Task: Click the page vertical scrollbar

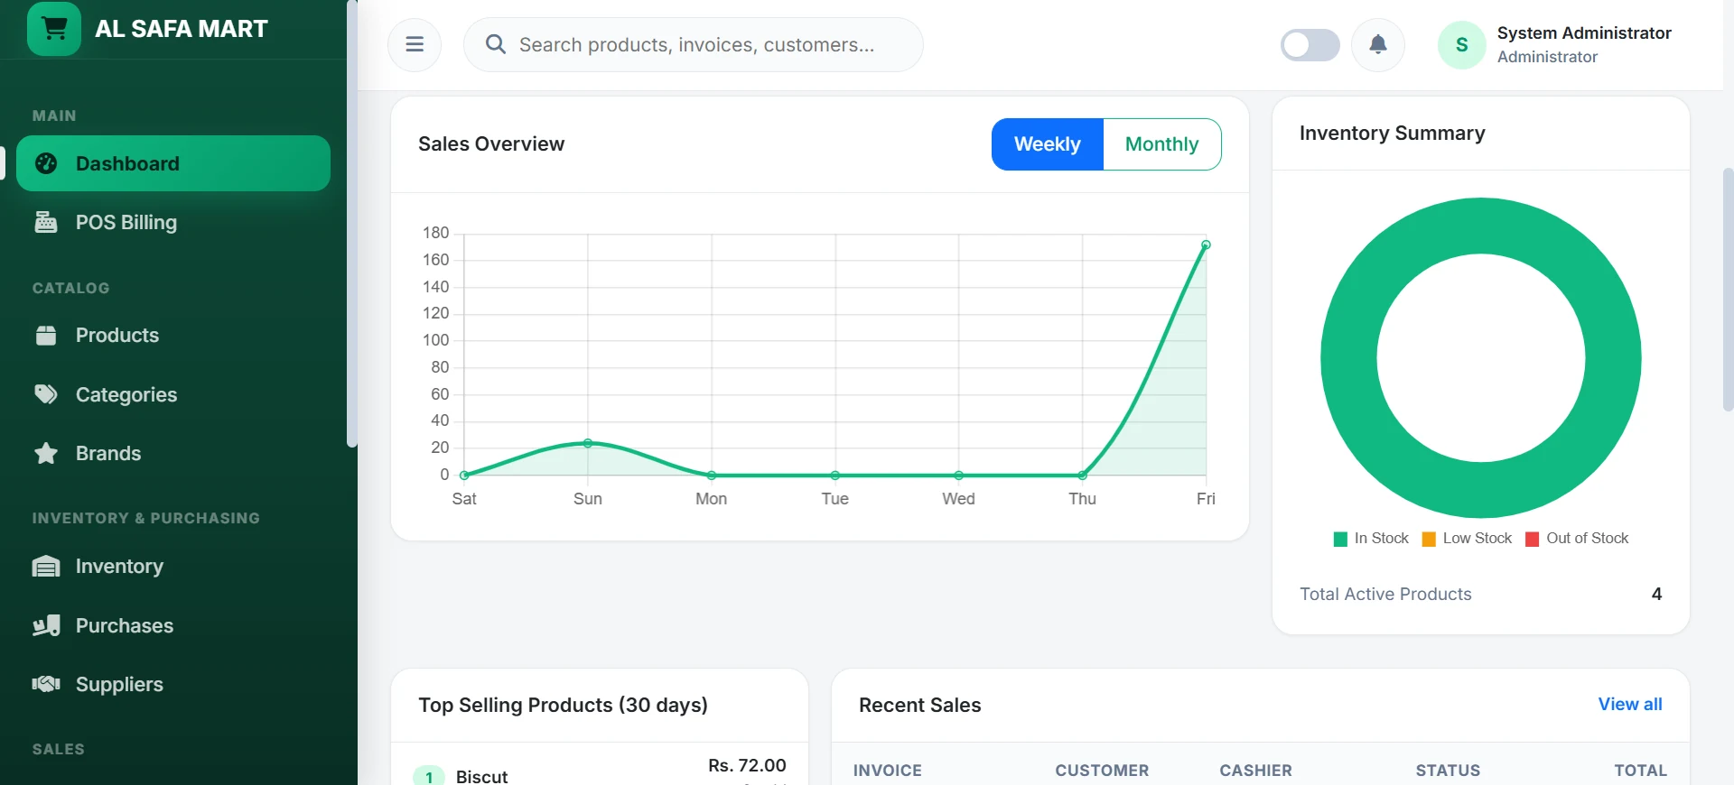Action: click(x=1728, y=289)
